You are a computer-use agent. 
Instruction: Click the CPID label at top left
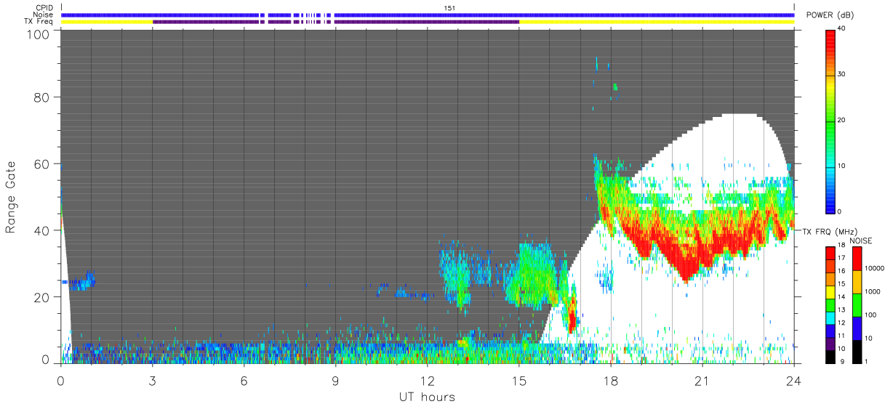click(x=45, y=8)
